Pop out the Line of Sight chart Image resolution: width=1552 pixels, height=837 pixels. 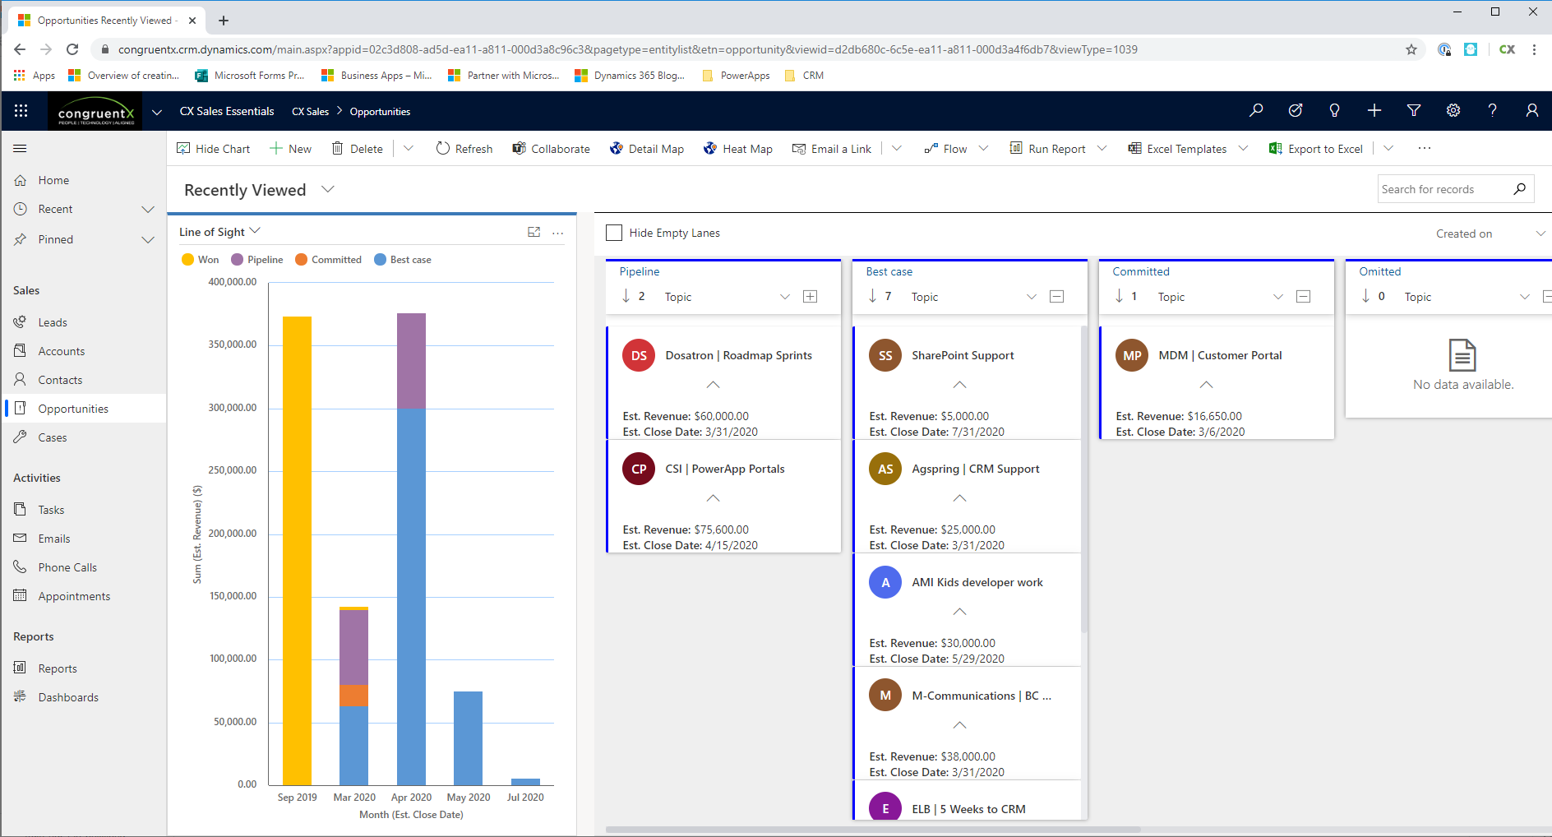coord(534,233)
